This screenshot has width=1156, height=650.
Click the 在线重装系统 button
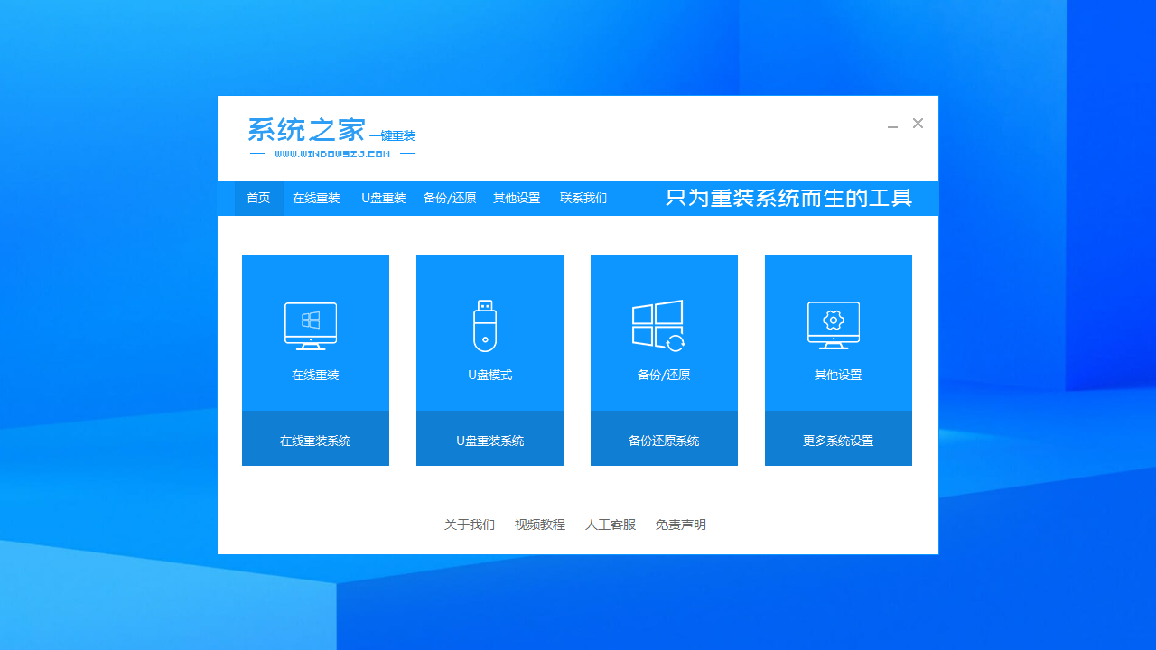tap(315, 439)
